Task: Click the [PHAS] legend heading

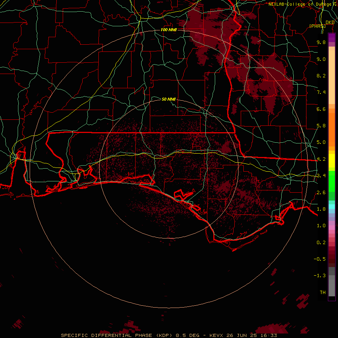Action: point(317,26)
